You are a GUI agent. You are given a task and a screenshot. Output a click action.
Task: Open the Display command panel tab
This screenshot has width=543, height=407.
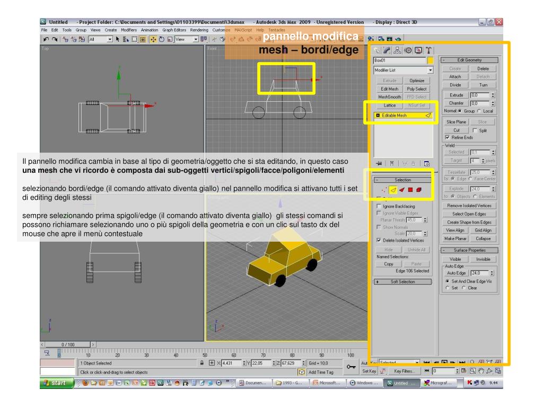(x=418, y=50)
